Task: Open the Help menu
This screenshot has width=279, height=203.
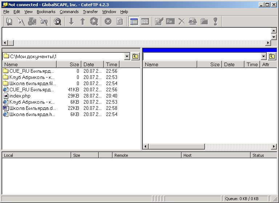Action: 124,12
